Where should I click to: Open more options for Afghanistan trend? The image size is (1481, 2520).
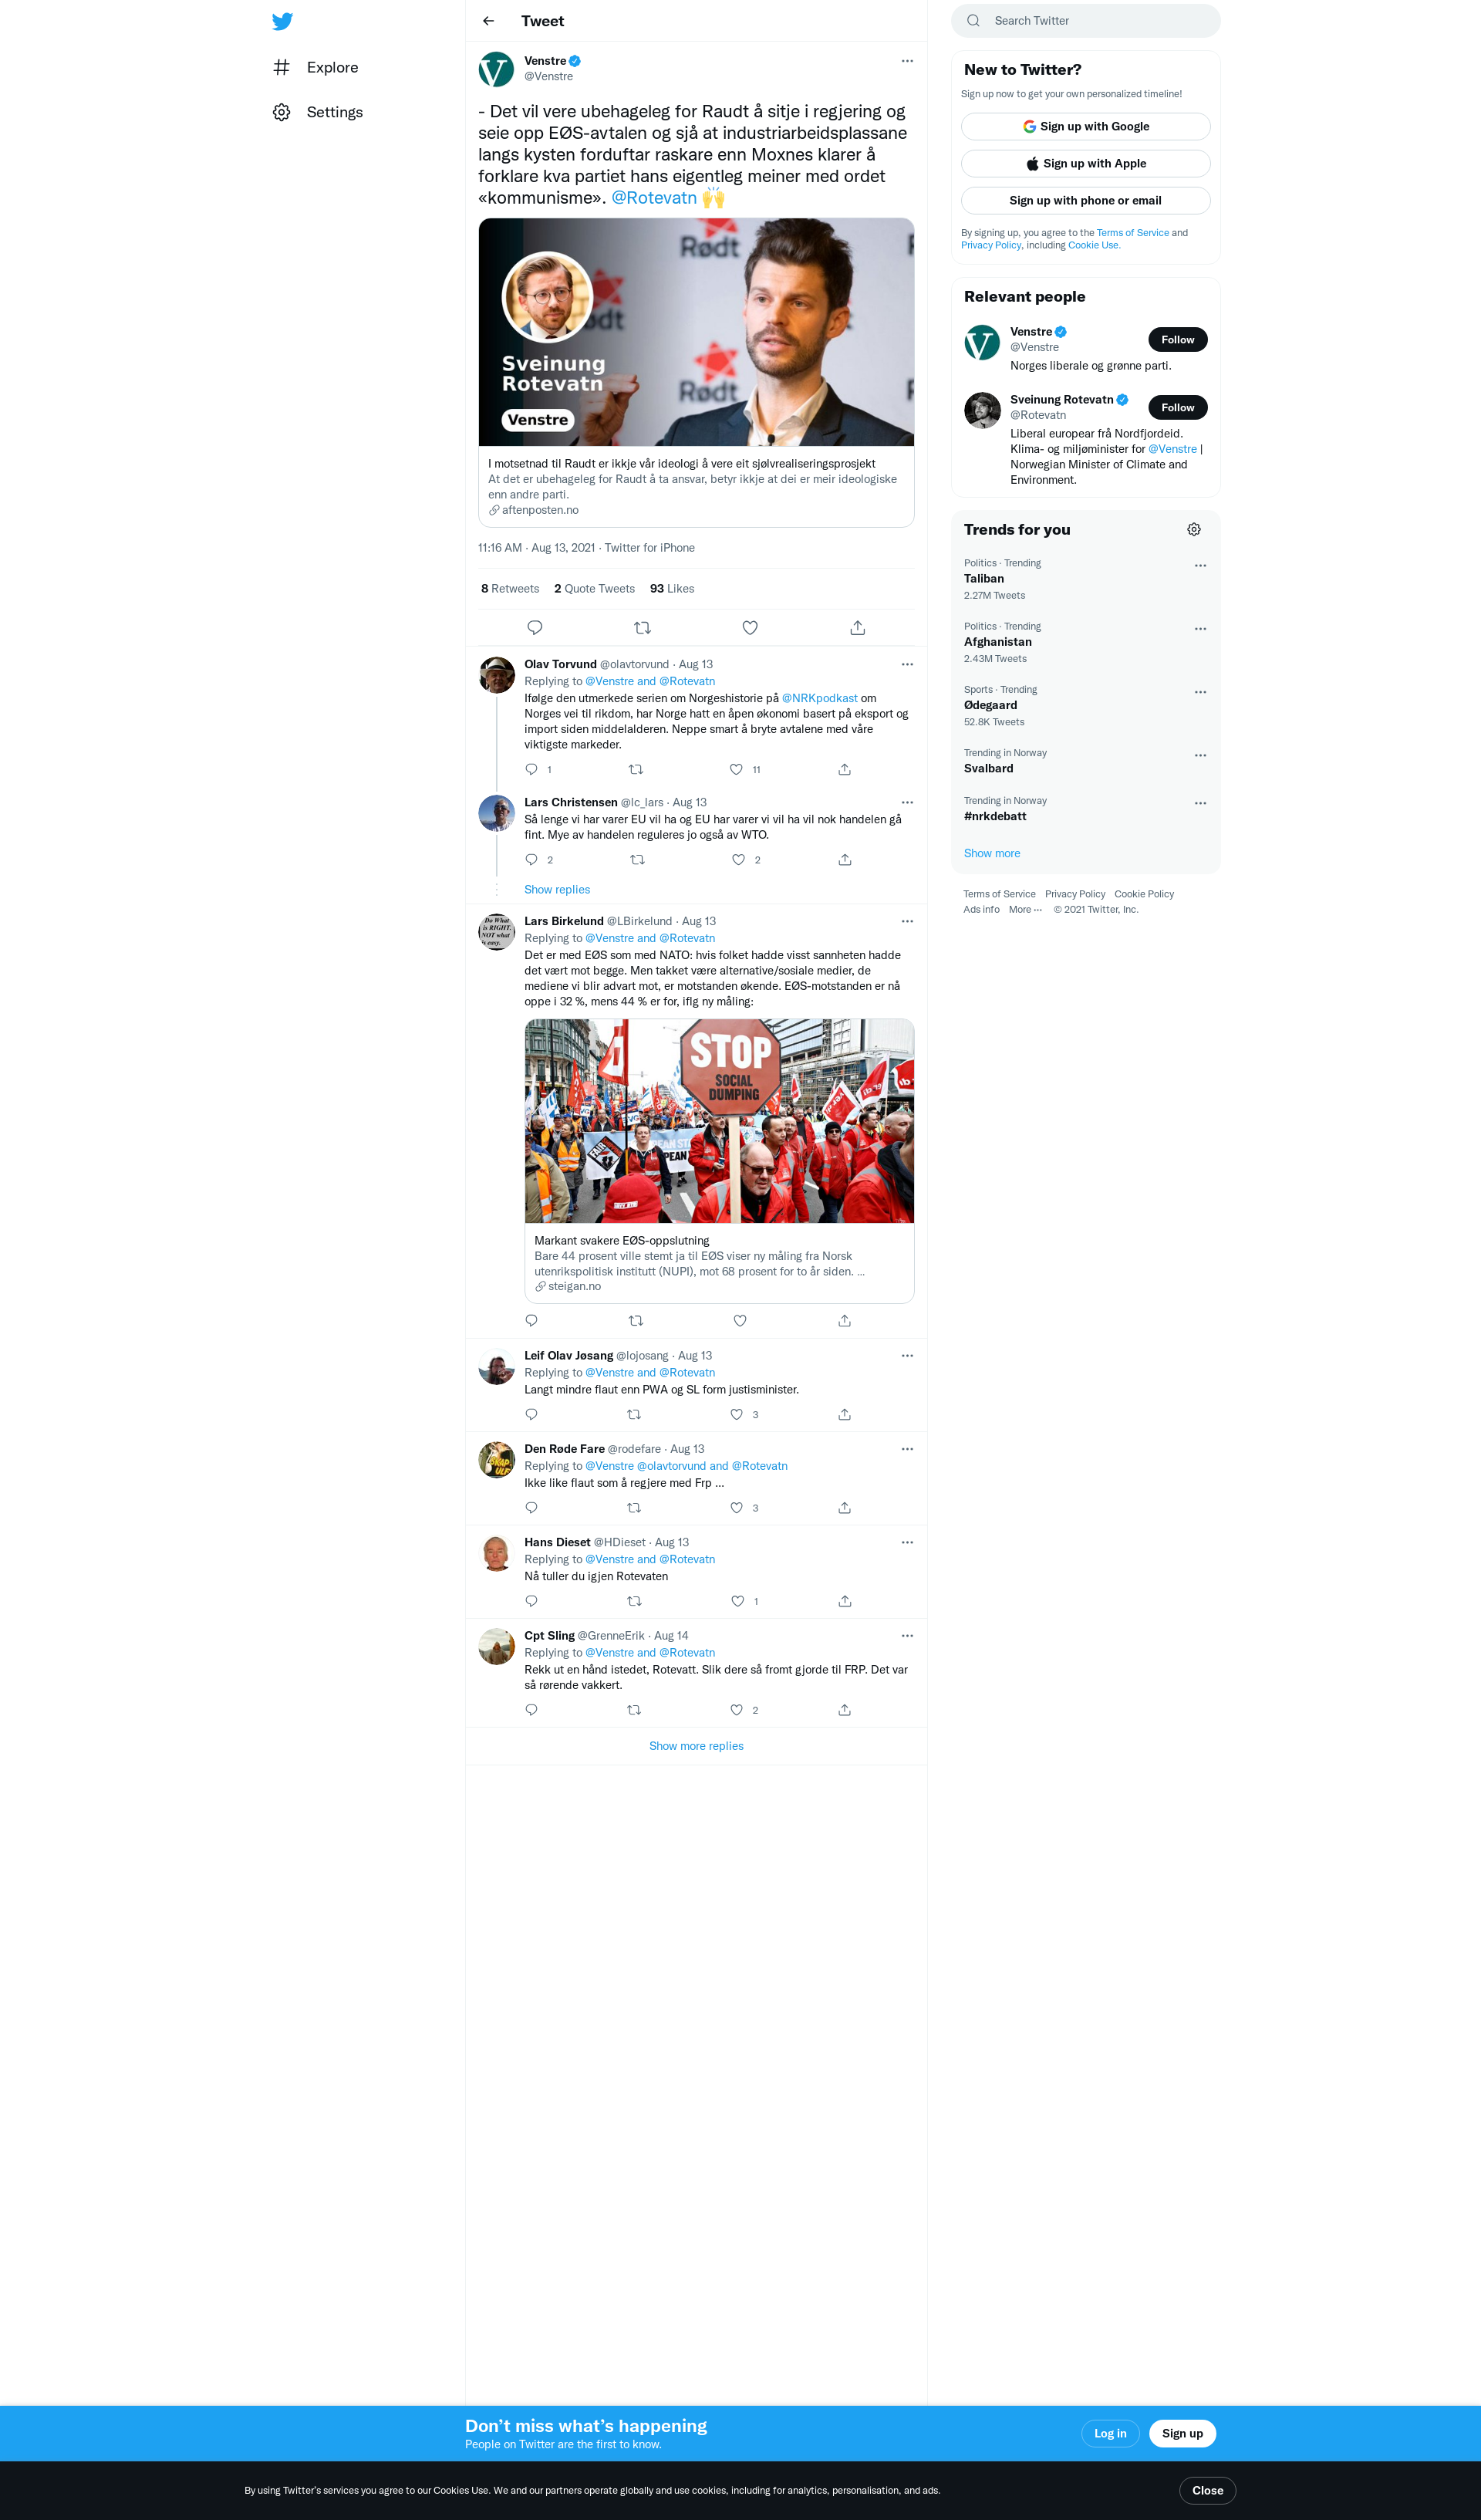(x=1200, y=629)
